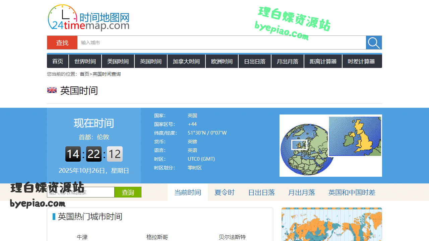The height and width of the screenshot is (241, 429).
Task: Click the green 查询 button
Action: click(x=128, y=192)
